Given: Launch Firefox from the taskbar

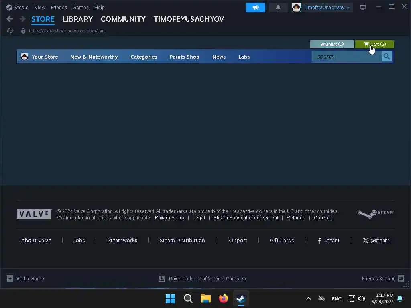Looking at the screenshot, I should tap(223, 298).
